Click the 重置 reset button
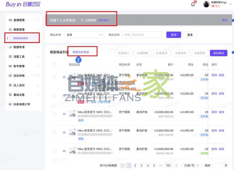The height and width of the screenshot is (170, 234). pyautogui.click(x=190, y=35)
